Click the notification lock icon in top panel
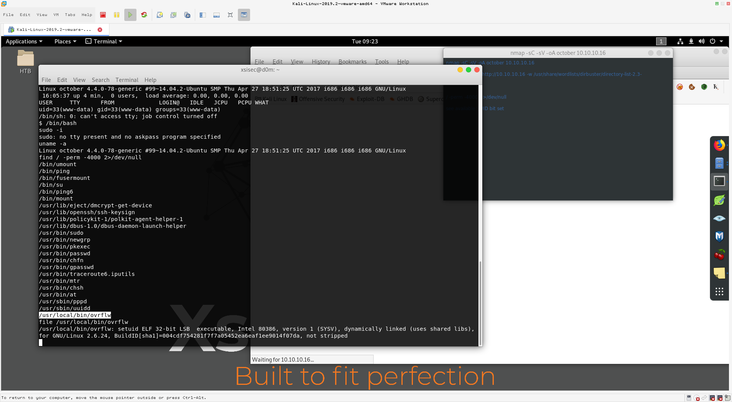Viewport: 732px width, 402px height. click(691, 41)
